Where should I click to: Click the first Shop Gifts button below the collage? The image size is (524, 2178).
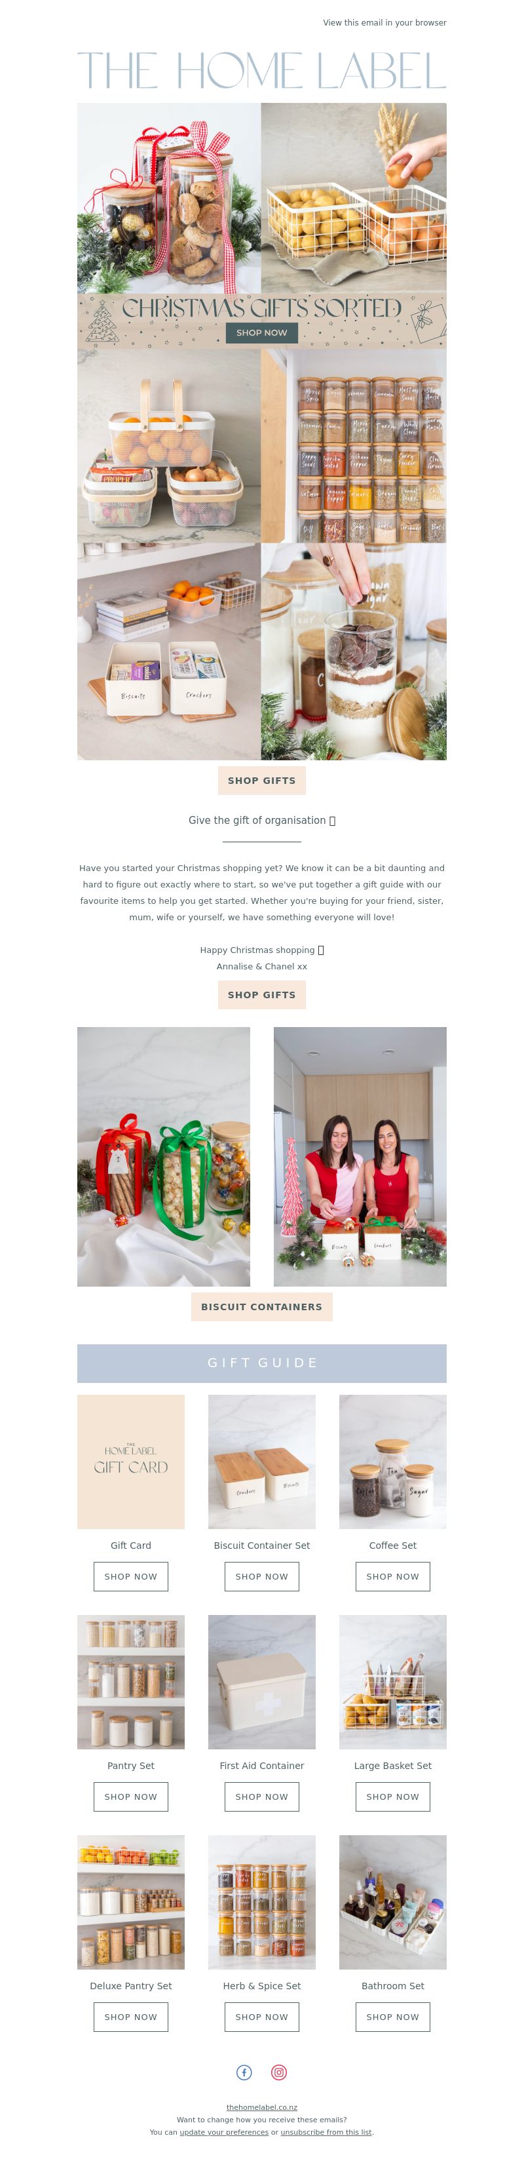point(262,781)
